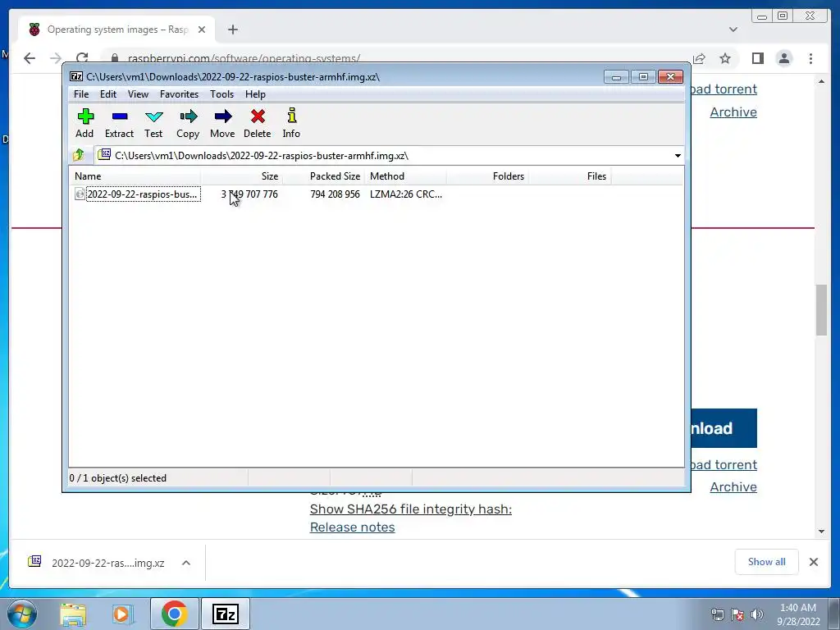
Task: Select the Move toolbar icon
Action: pos(222,123)
